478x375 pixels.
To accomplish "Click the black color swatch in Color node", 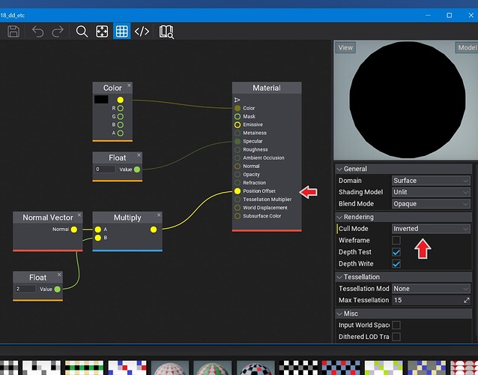I will coord(101,100).
